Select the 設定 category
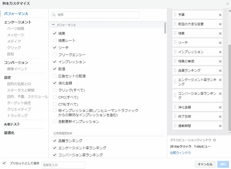The image size is (231, 169). coord(8,77)
